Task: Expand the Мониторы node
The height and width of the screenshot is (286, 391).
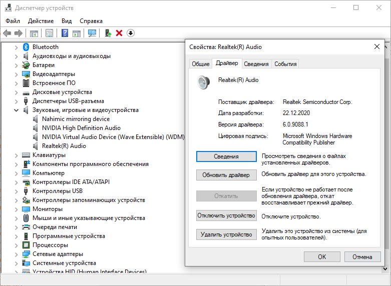Action: click(16, 209)
